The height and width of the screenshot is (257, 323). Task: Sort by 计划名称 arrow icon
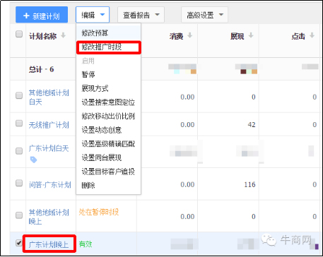click(63, 36)
